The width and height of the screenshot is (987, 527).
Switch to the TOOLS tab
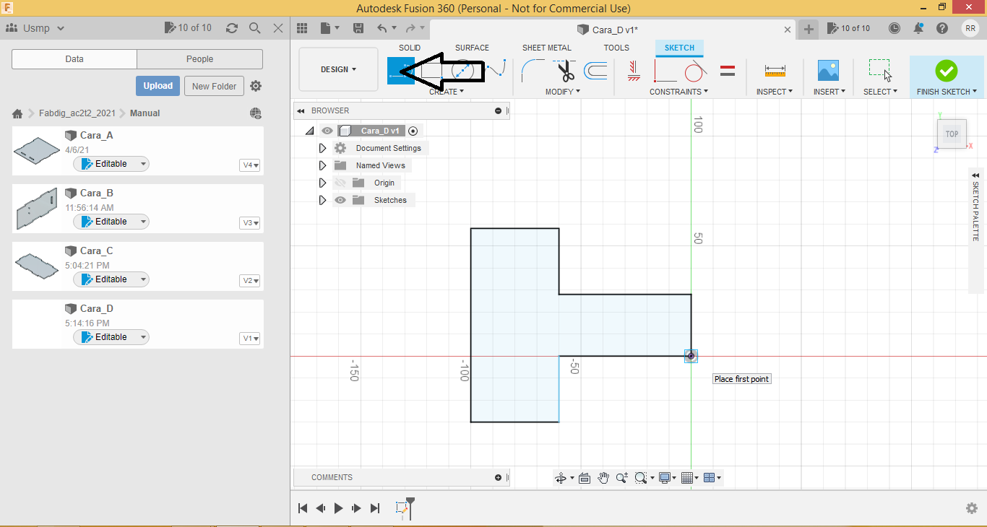(616, 48)
